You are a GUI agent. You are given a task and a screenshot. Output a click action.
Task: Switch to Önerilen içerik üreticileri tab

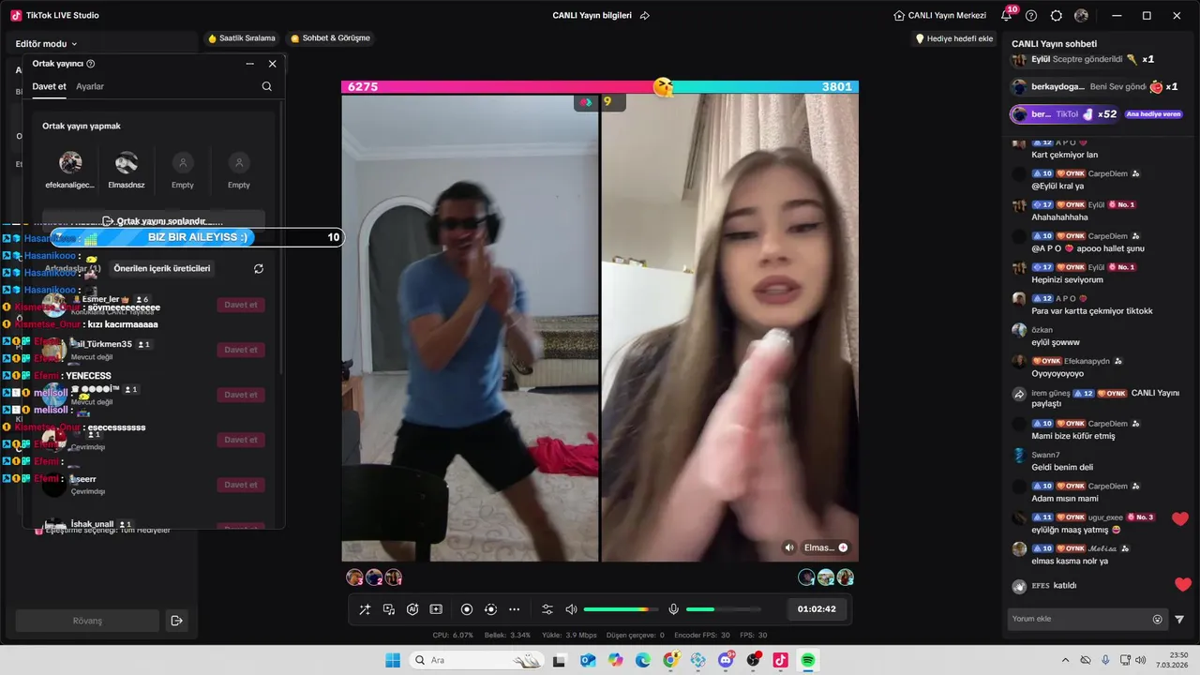(x=162, y=268)
